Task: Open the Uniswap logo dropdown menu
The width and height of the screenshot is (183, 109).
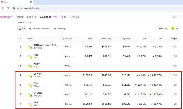Action: (6, 17)
